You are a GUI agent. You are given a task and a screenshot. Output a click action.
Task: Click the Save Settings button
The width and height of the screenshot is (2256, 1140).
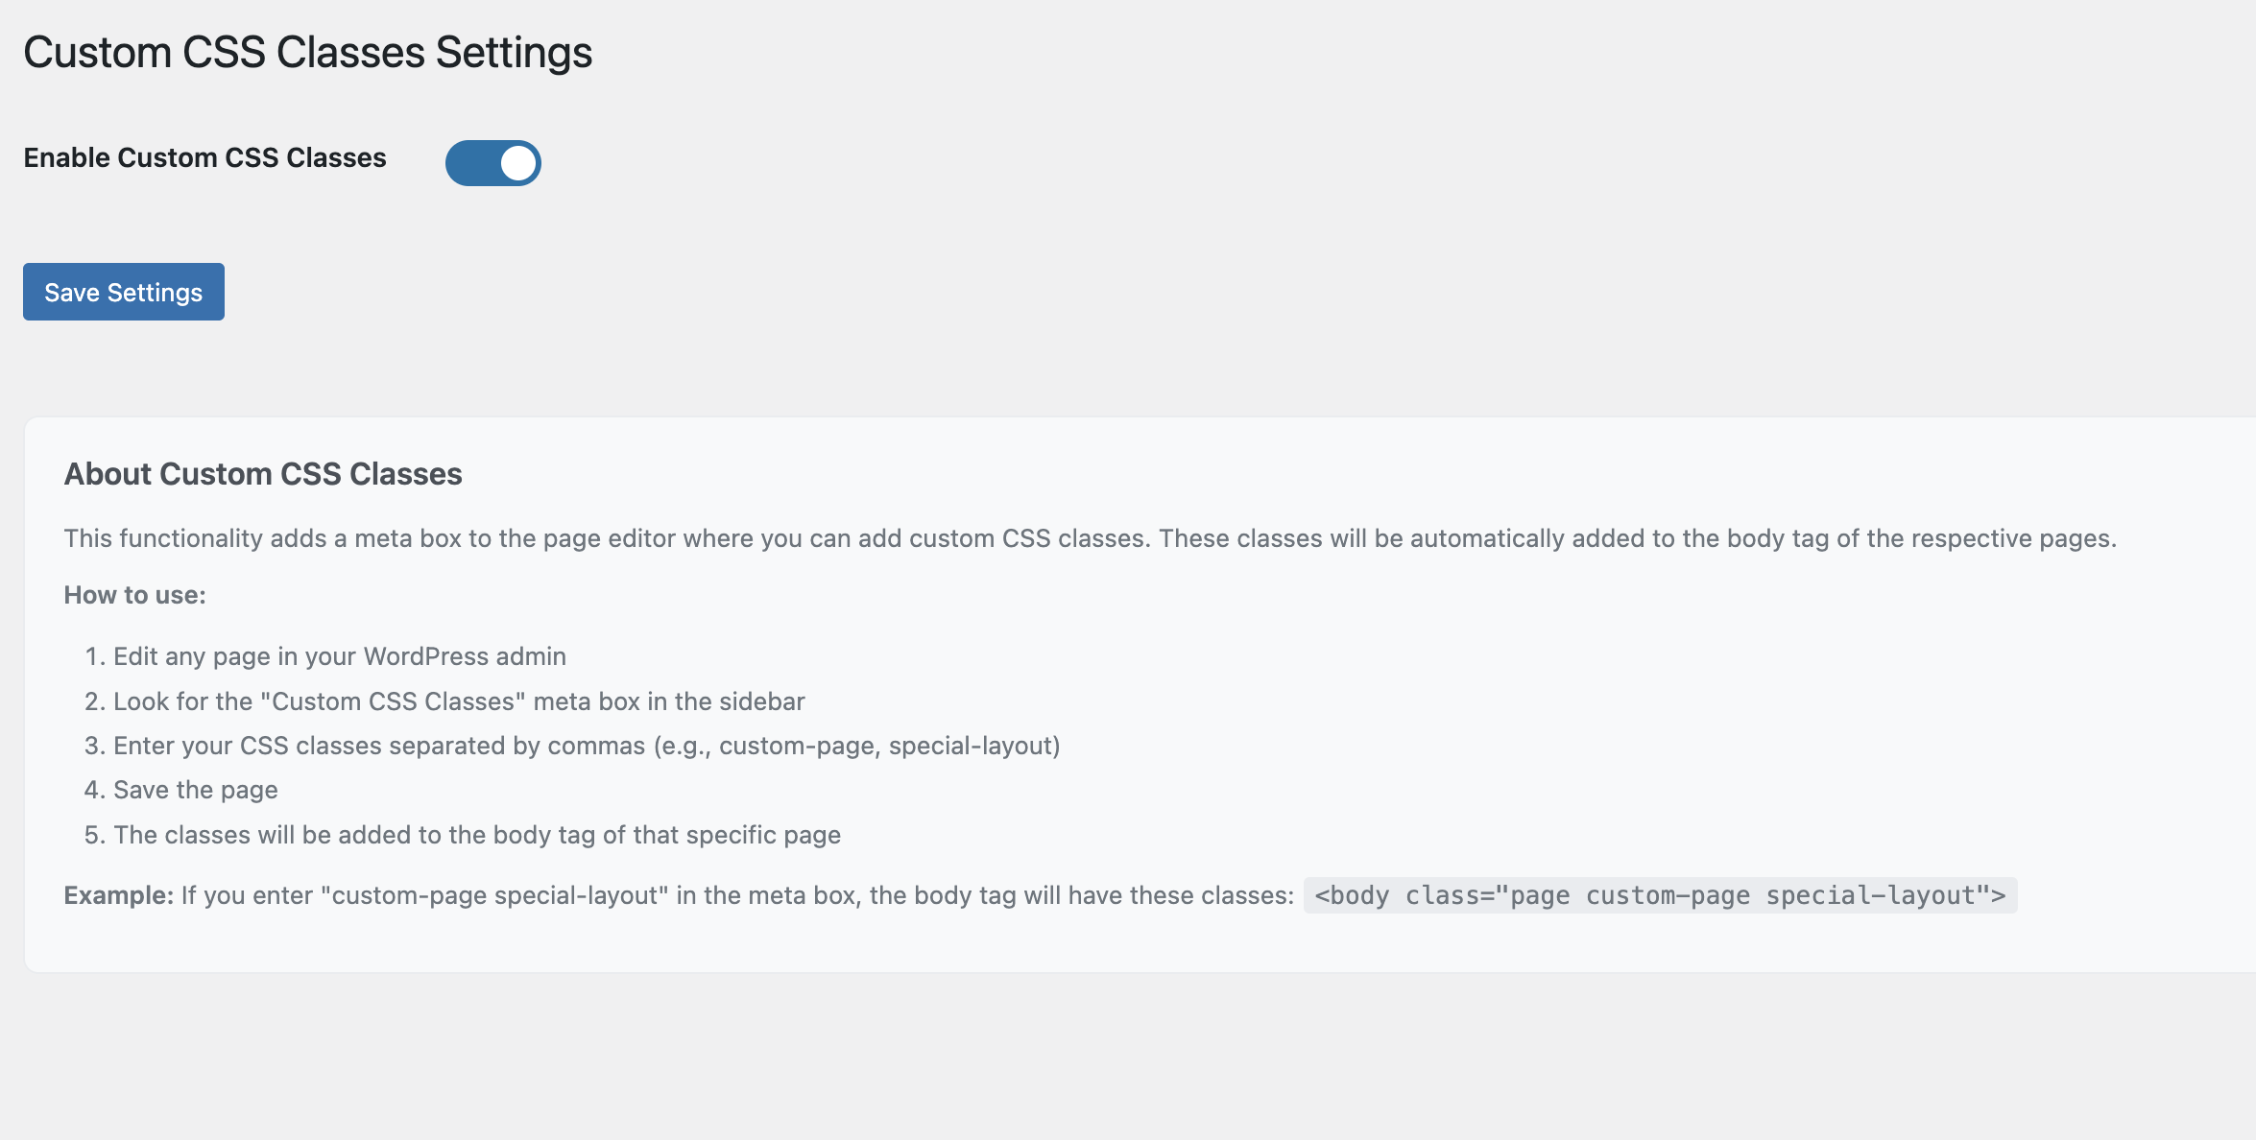[124, 292]
